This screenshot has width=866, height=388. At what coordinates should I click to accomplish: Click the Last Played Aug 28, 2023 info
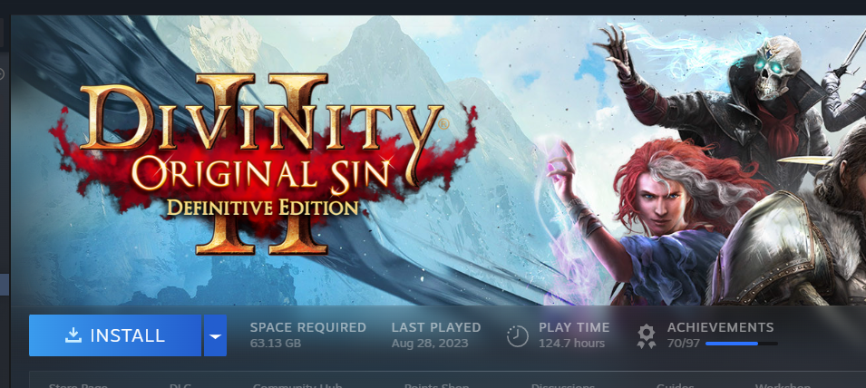tap(436, 335)
